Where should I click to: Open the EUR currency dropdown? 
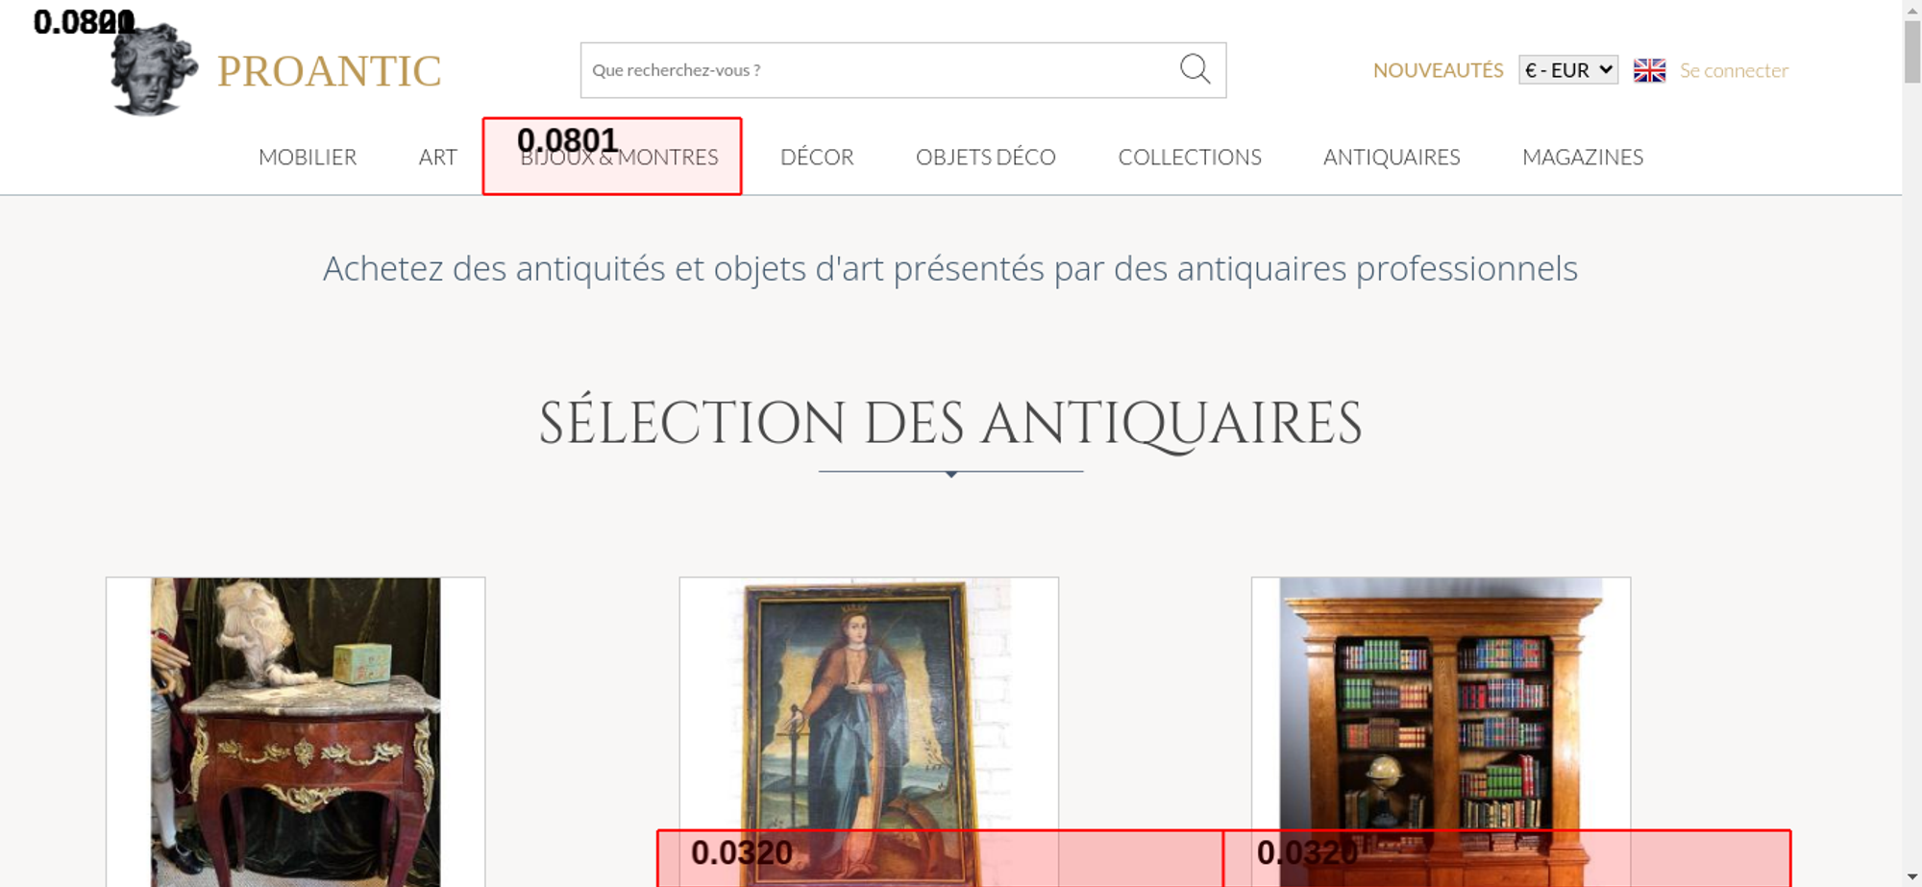tap(1568, 70)
